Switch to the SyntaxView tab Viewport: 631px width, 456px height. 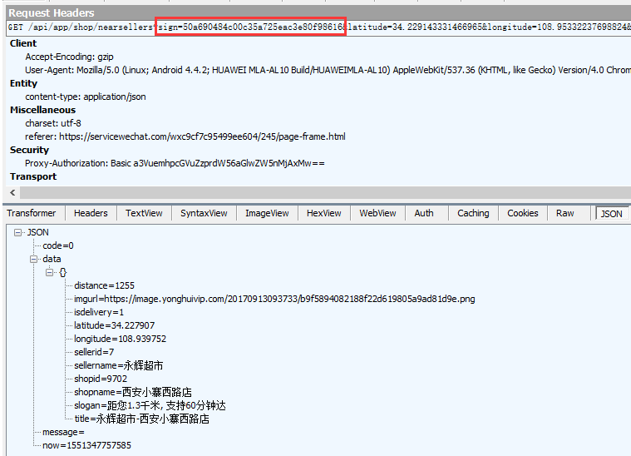204,213
